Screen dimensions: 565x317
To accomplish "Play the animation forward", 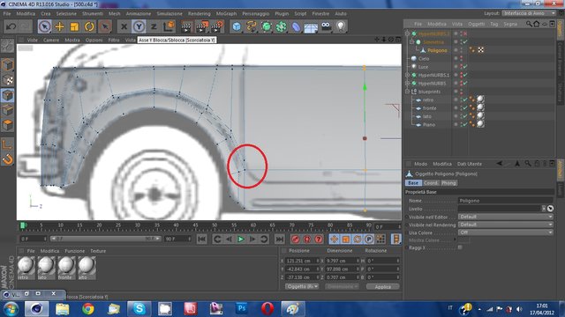I will coord(241,239).
